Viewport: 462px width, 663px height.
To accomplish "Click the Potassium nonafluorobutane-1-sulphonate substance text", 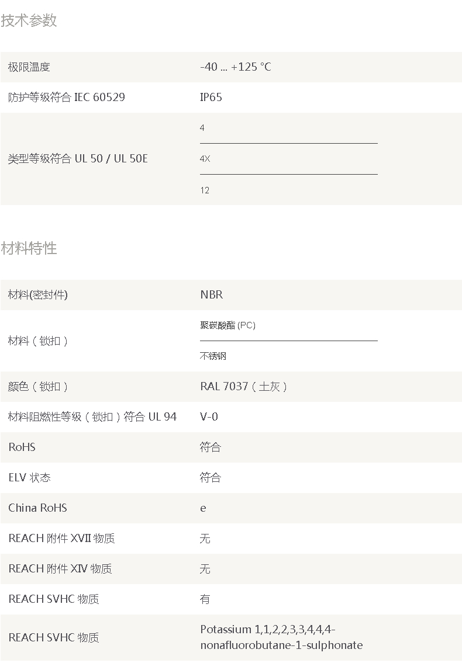I will coord(282,638).
